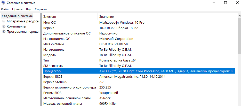Open the Вид menu

pyautogui.click(x=29, y=9)
